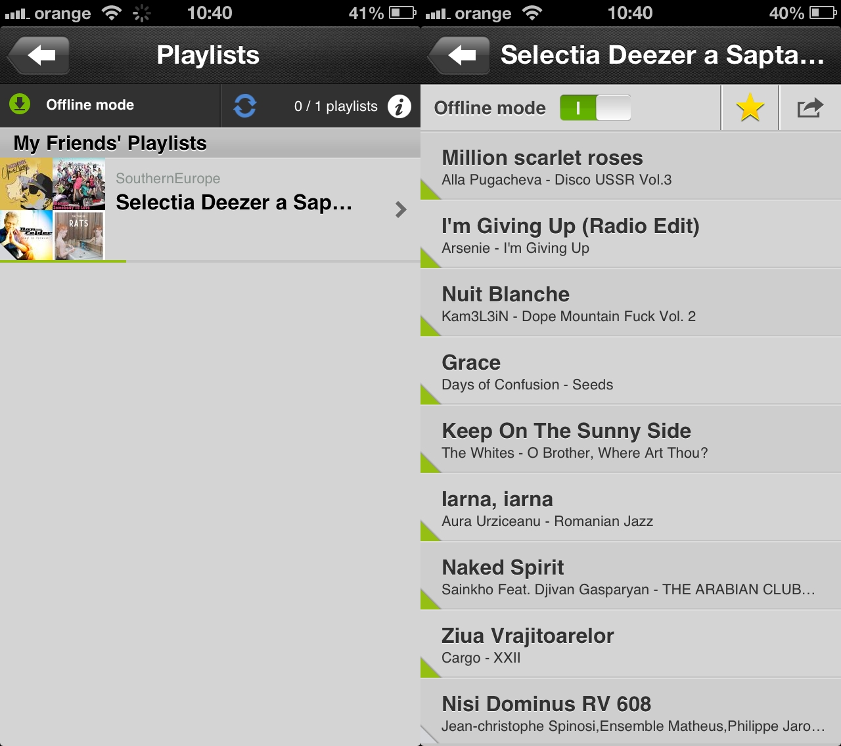Select Keep On The Sunny Side
The height and width of the screenshot is (746, 841).
click(631, 439)
